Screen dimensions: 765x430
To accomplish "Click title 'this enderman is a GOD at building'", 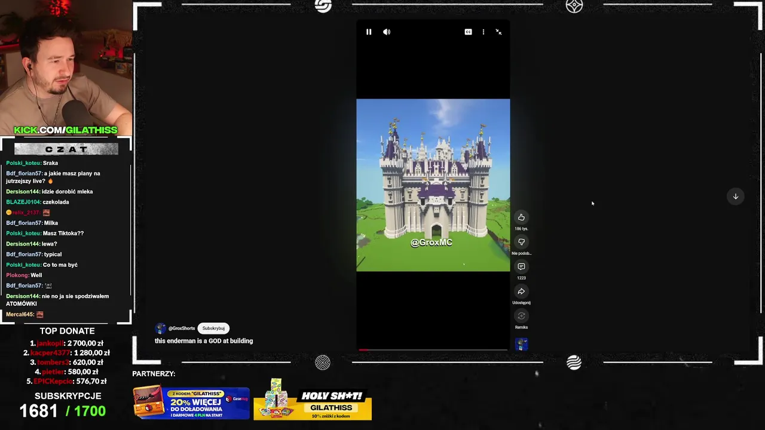I will (204, 341).
